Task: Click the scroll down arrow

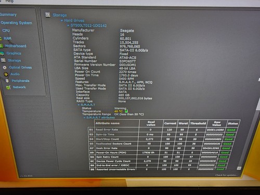Action: click(239, 168)
